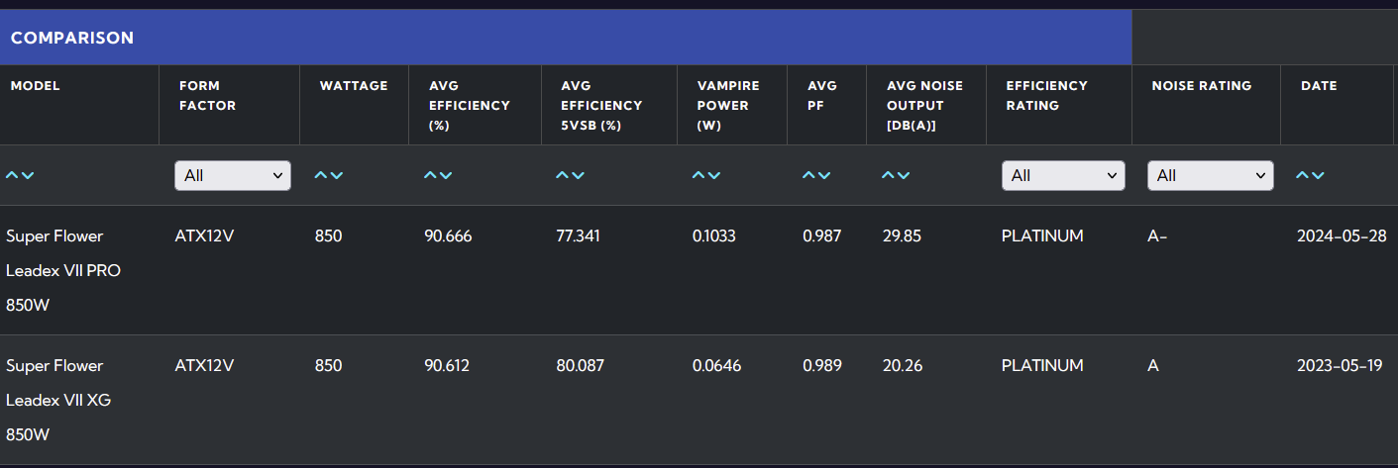
Task: Sort Date column ascending up arrow
Action: pos(1302,175)
